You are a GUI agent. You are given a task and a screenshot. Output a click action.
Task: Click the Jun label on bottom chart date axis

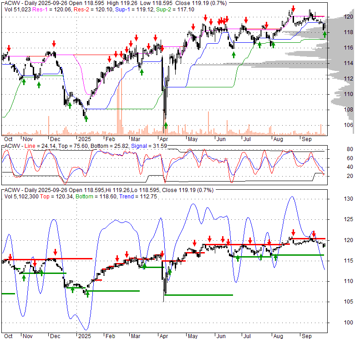(221, 337)
